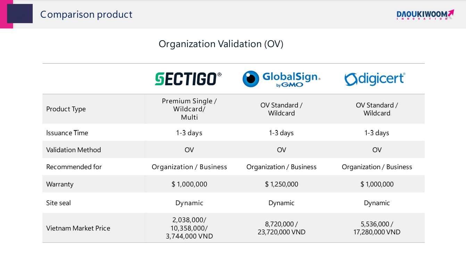Screen dimensions: 466x260
Task: Select GlobalSign's "8,720,000 / 23,720,000 VND" price
Action: (281, 228)
